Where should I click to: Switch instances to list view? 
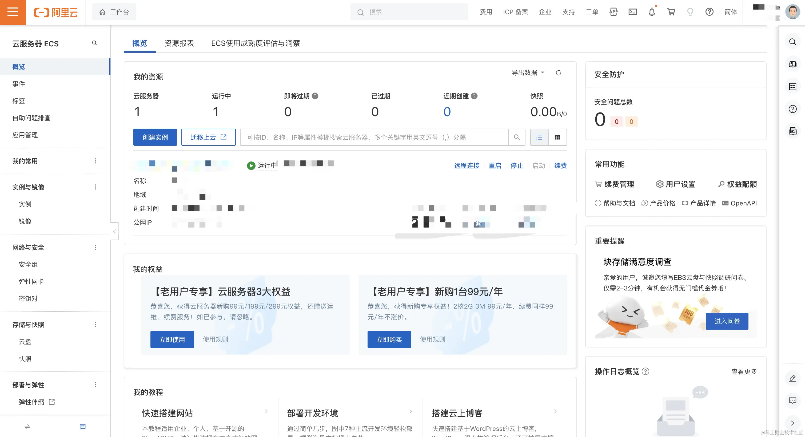(x=539, y=137)
